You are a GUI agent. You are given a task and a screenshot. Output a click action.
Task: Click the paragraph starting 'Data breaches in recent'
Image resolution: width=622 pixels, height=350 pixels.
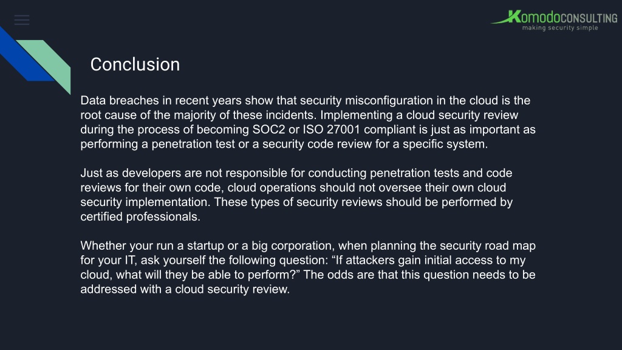click(x=308, y=122)
